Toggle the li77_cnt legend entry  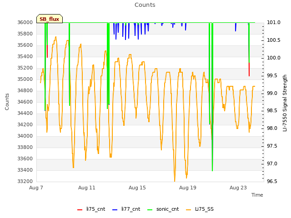click(x=126, y=209)
